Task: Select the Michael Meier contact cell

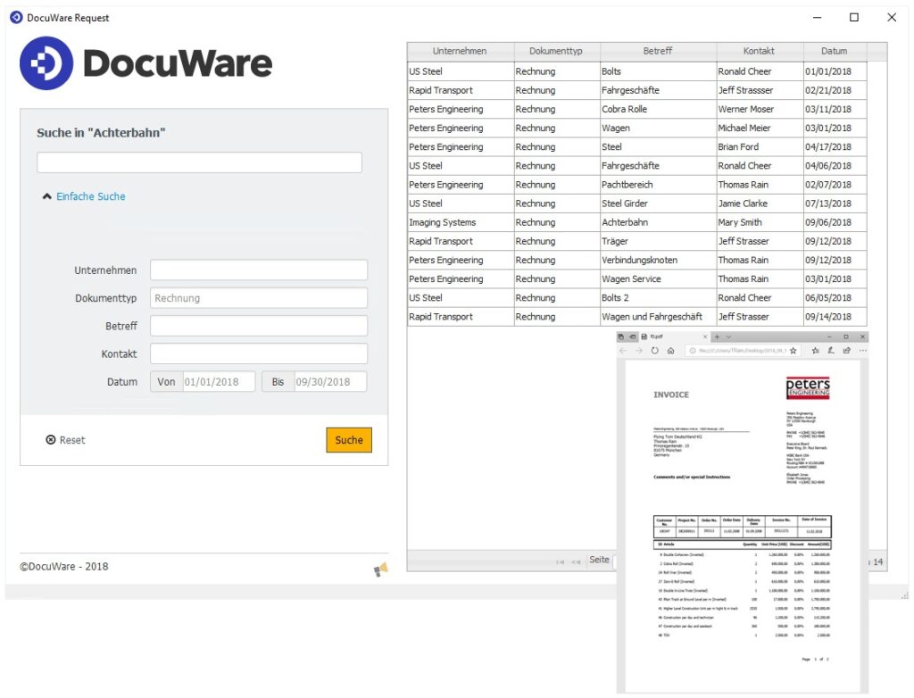Action: point(760,128)
